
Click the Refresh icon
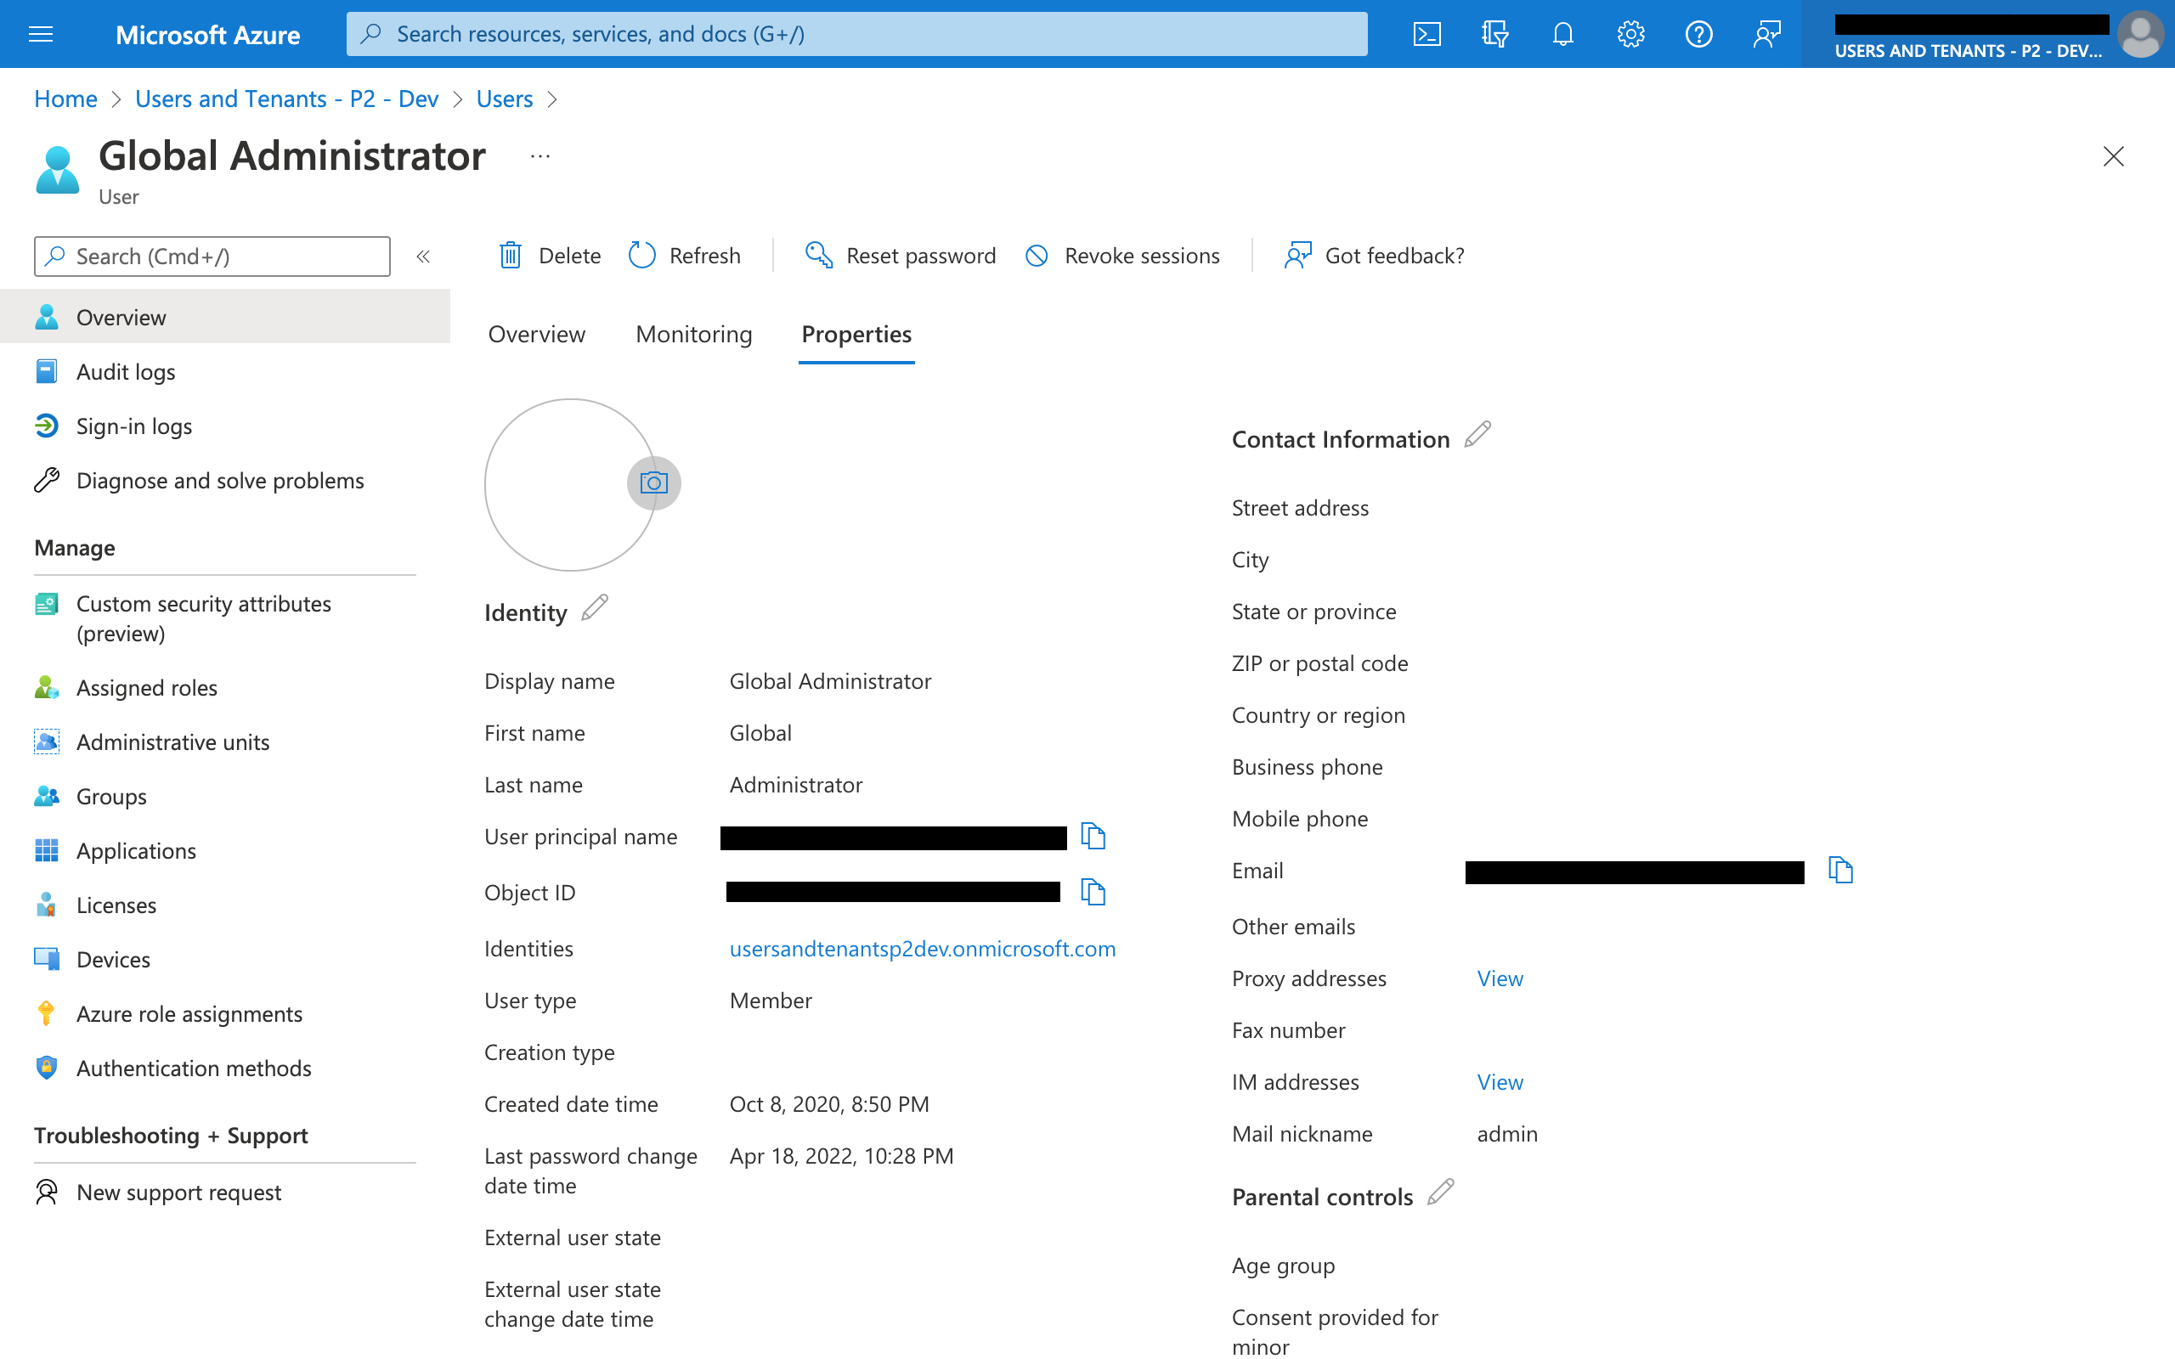642,255
